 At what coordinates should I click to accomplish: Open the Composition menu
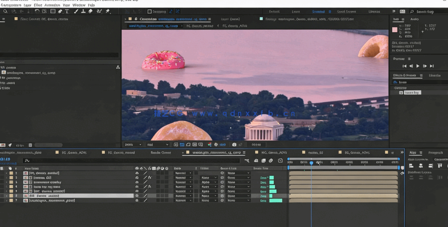click(x=11, y=5)
